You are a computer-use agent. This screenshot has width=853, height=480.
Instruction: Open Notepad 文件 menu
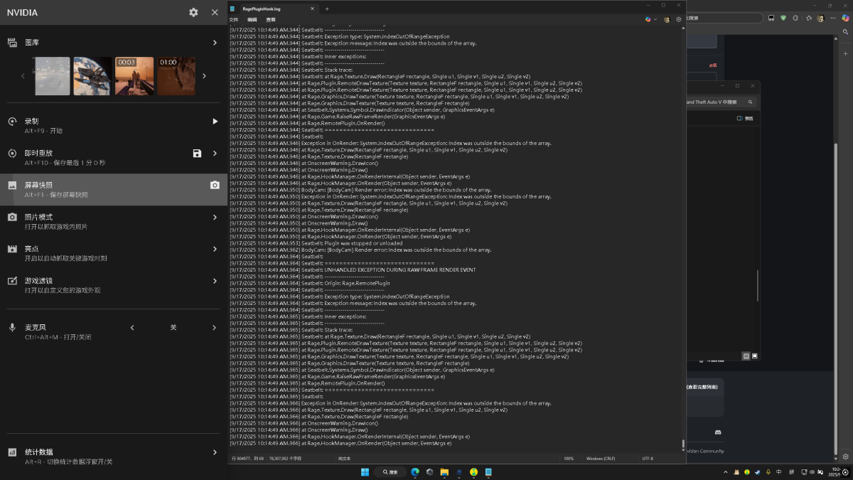coord(234,20)
